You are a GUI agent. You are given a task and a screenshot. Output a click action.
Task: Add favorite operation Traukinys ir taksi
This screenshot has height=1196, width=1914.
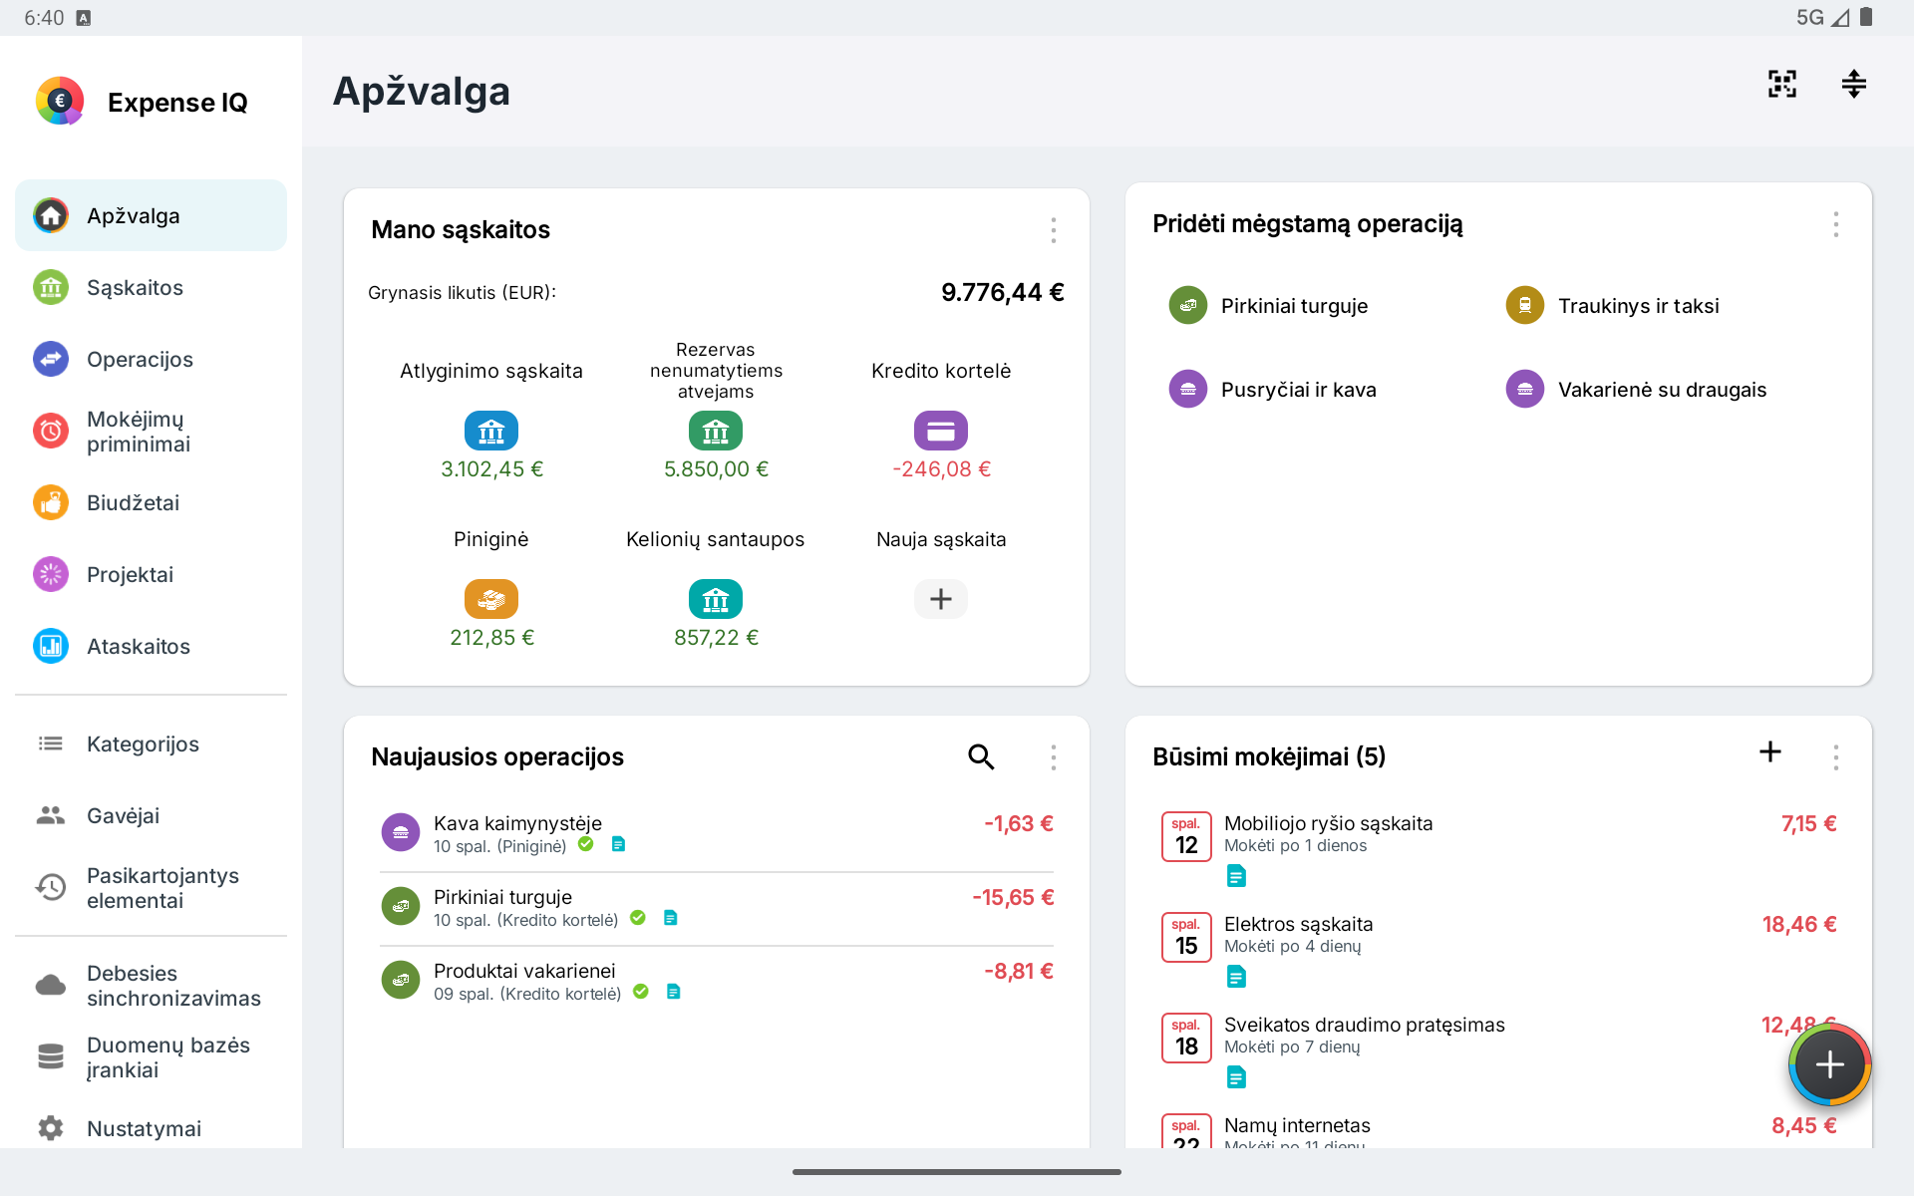point(1613,306)
